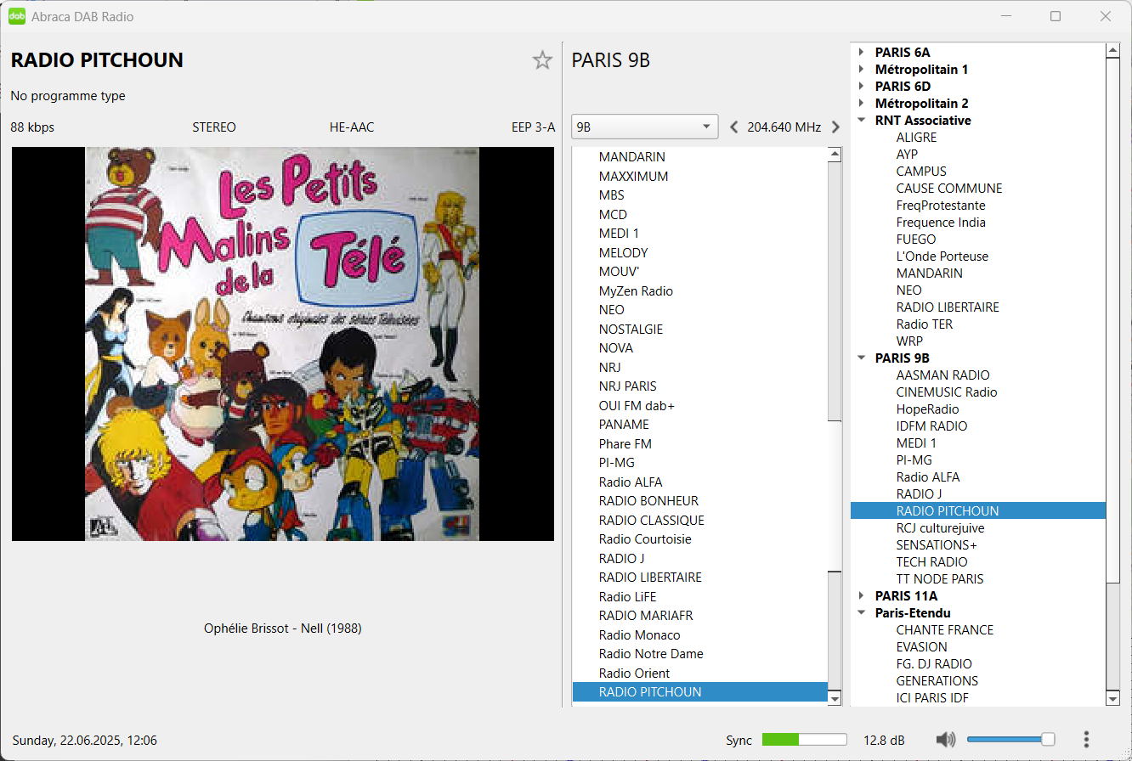Mute audio with the speaker icon
Viewport: 1132px width, 761px height.
(x=946, y=740)
